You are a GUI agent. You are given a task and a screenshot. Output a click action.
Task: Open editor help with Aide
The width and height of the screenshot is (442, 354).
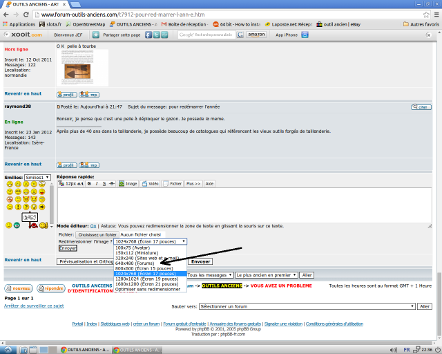pyautogui.click(x=209, y=183)
